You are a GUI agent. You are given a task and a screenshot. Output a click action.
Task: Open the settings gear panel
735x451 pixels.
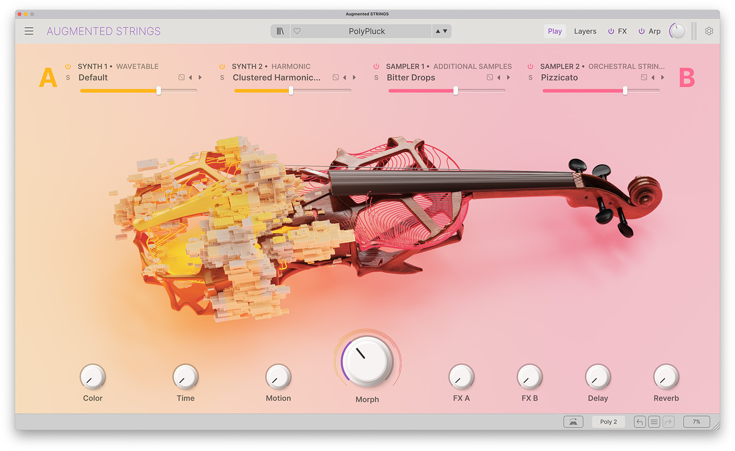tap(709, 31)
